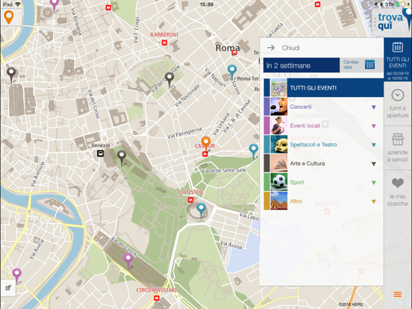Open the Cambia data calendar icon

[369, 65]
